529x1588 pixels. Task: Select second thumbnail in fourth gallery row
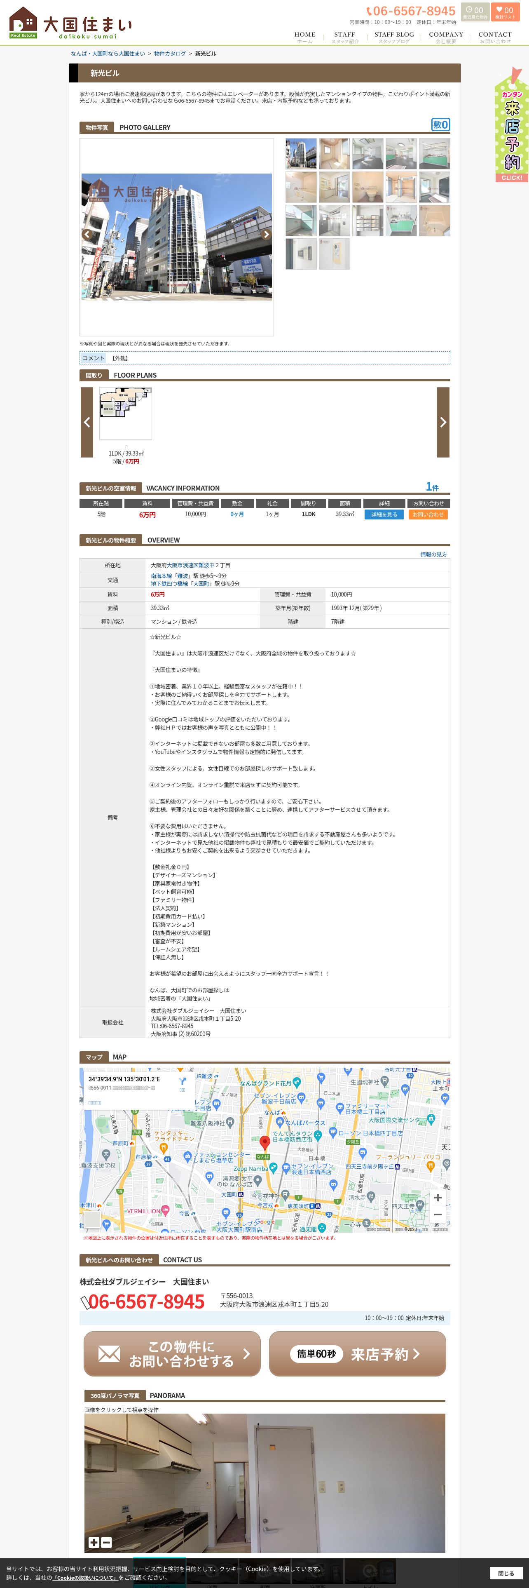click(x=335, y=254)
